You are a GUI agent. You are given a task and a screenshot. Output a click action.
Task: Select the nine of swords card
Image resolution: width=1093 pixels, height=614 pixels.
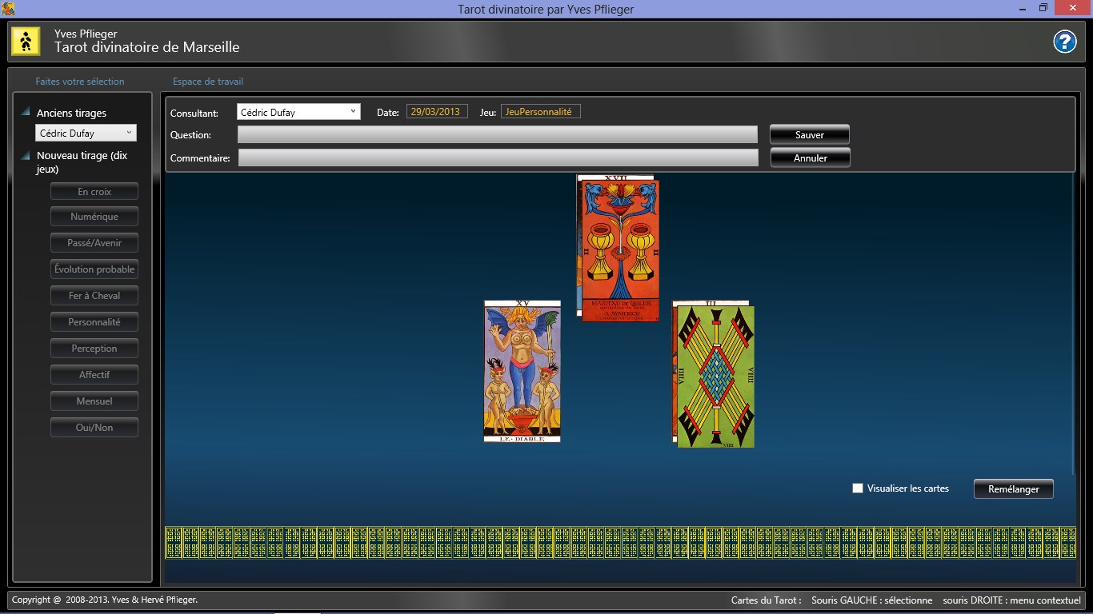click(x=715, y=377)
